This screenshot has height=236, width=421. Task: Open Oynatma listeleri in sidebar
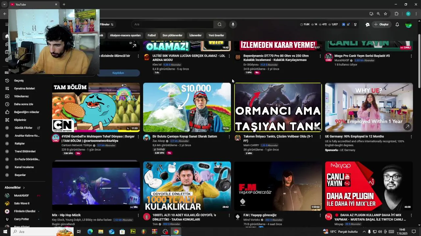24,88
